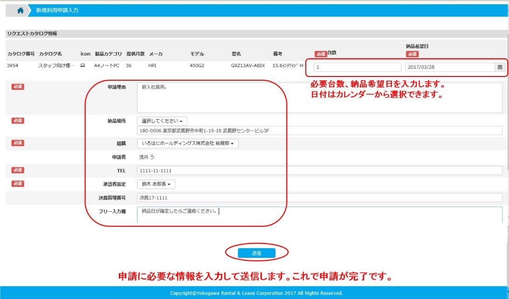This screenshot has width=509, height=299.
Task: Click モデル column header
Action: click(197, 54)
